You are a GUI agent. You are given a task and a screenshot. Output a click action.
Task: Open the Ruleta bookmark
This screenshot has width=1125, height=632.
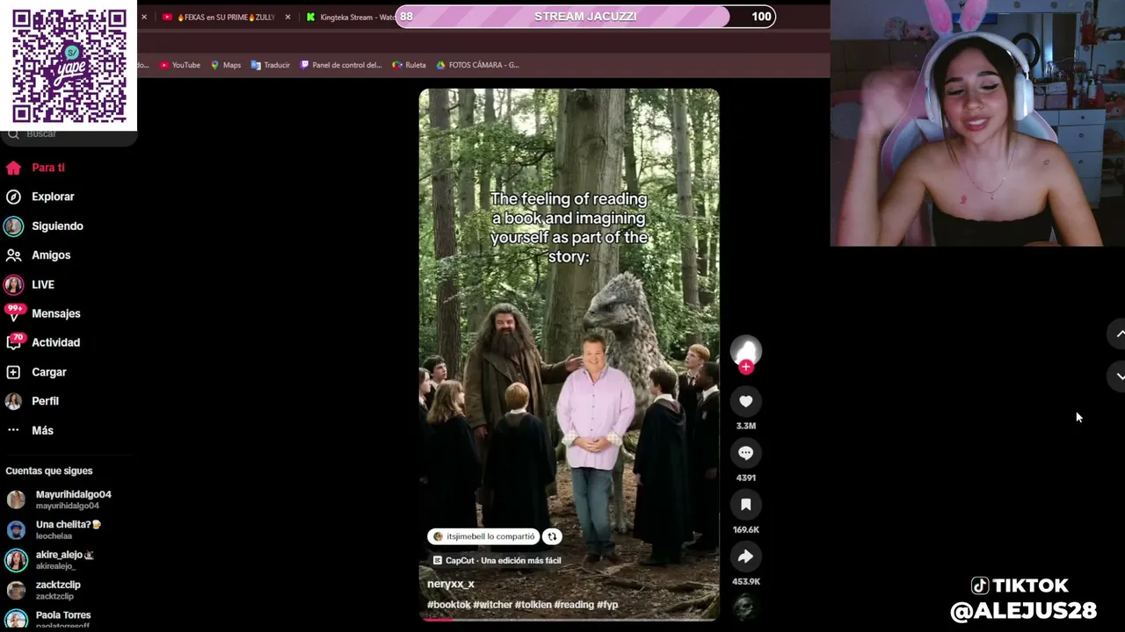(409, 65)
